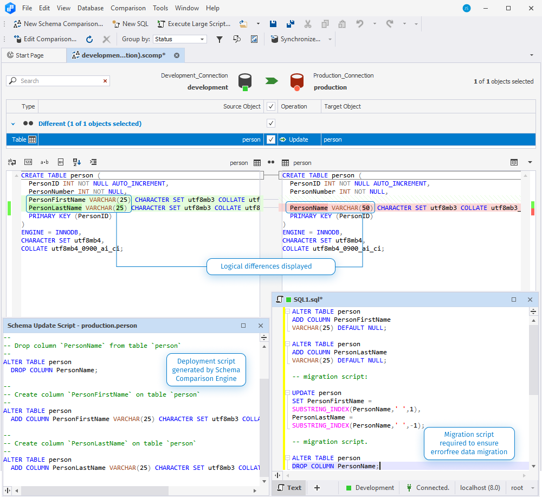The height and width of the screenshot is (497, 542).
Task: Refresh the schema comparison
Action: click(x=89, y=40)
